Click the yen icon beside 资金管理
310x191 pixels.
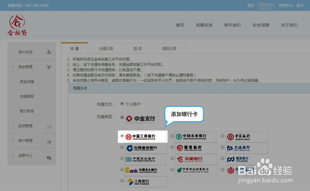[49, 67]
